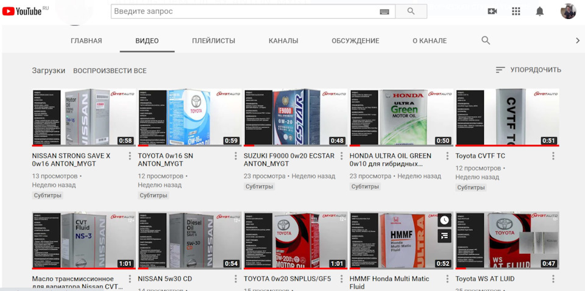Open options menu for TOYOTA 0w16 SN video
The height and width of the screenshot is (291, 585).
(235, 156)
